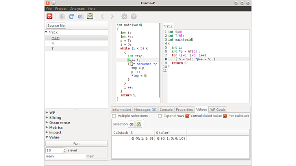This screenshot has width=296, height=166.
Task: Click the green export icon beside Selection
Action: (x=139, y=124)
